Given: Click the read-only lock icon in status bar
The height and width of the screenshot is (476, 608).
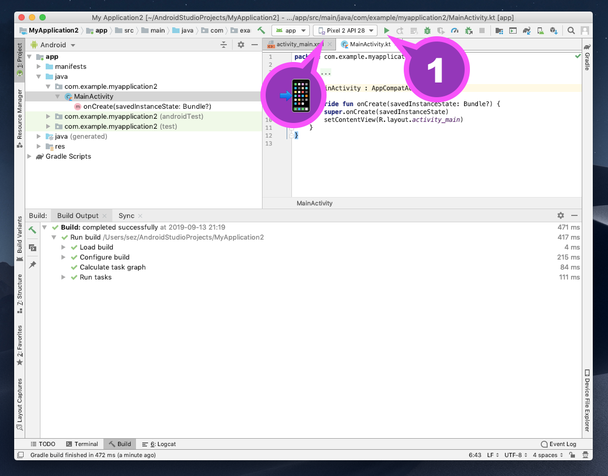Looking at the screenshot, I should click(572, 454).
